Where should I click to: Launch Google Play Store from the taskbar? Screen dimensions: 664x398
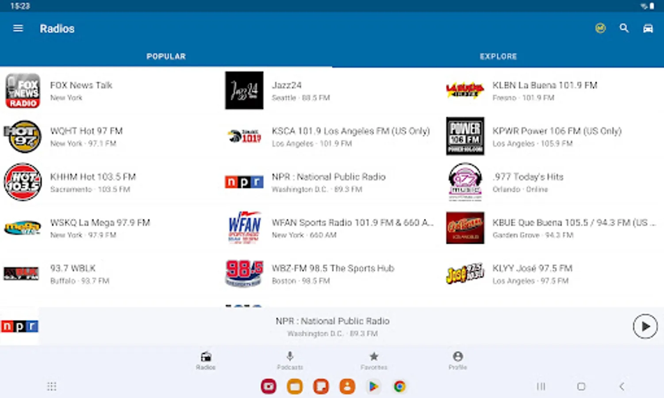[x=373, y=387]
